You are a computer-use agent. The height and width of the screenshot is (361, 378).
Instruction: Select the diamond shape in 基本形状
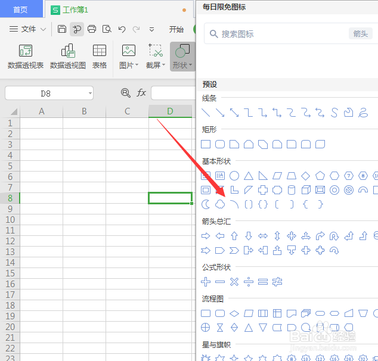[306, 176]
